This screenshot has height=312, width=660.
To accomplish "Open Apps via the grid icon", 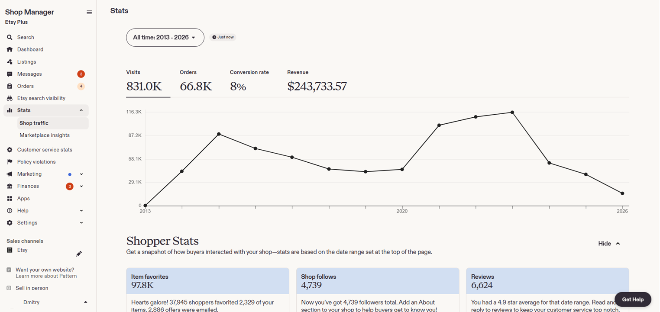I will point(10,199).
